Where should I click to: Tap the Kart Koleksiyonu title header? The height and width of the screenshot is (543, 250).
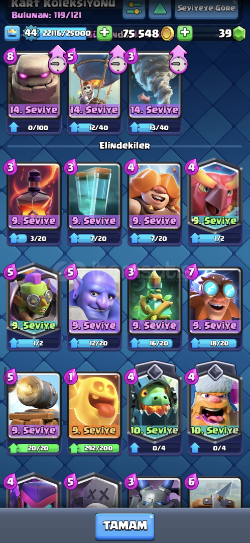pos(63,4)
